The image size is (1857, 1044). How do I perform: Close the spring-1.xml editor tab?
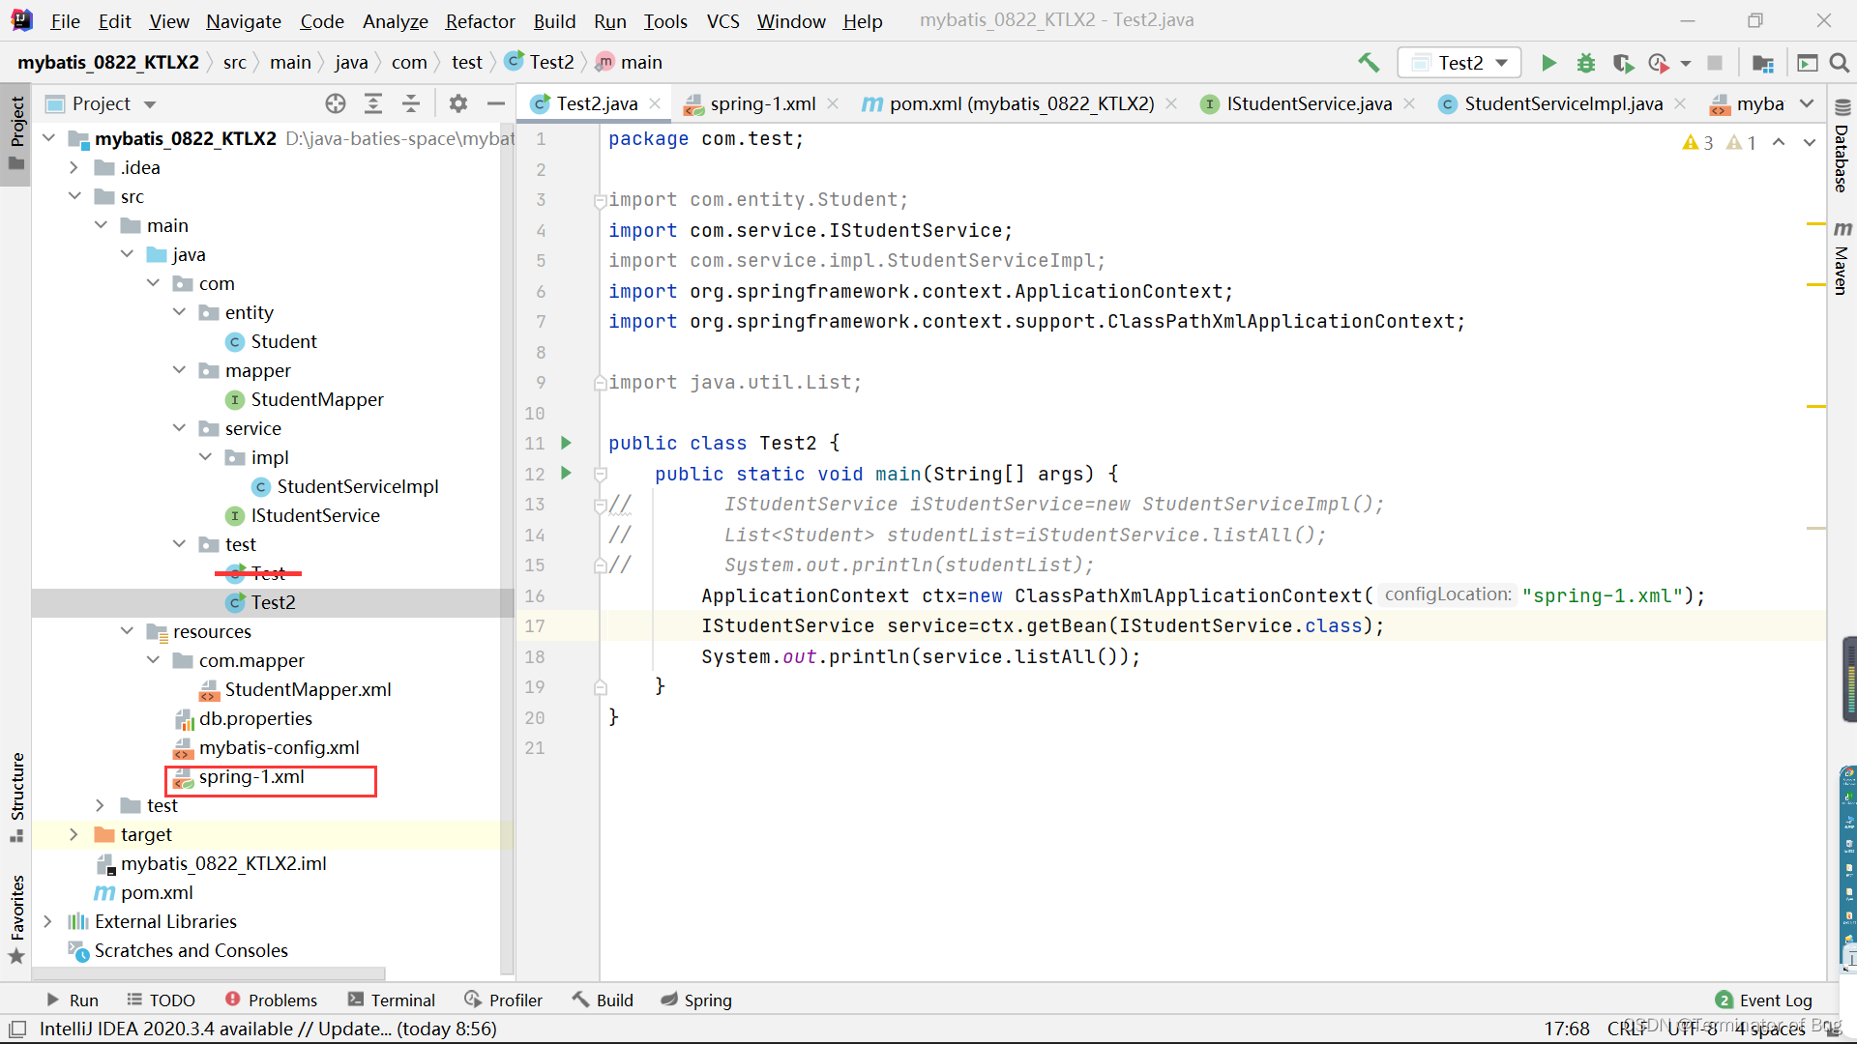833,103
